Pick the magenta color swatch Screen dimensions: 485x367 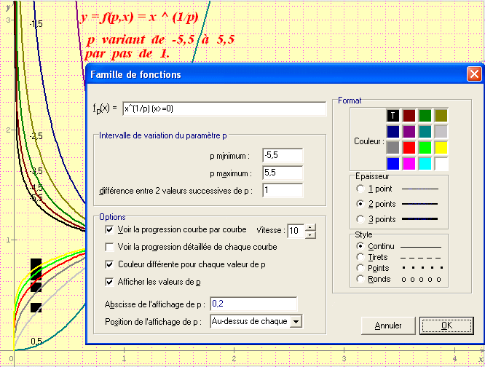[x=409, y=164]
